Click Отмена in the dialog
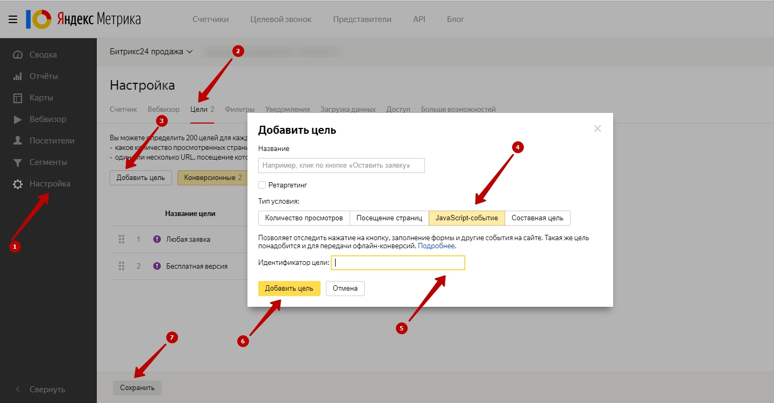 [345, 289]
